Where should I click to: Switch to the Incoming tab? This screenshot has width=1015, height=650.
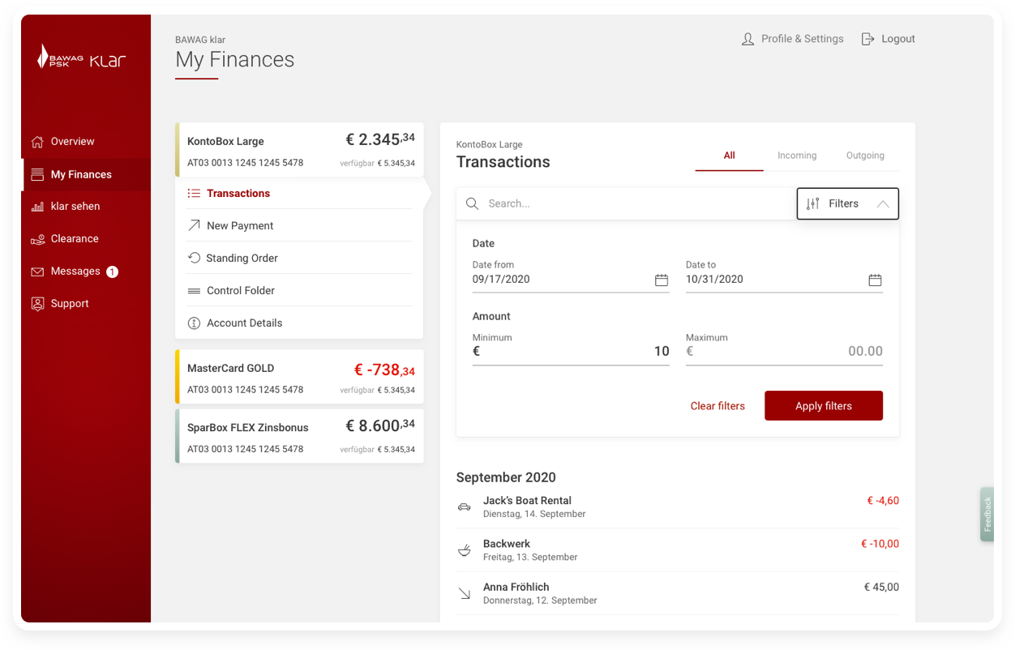797,156
